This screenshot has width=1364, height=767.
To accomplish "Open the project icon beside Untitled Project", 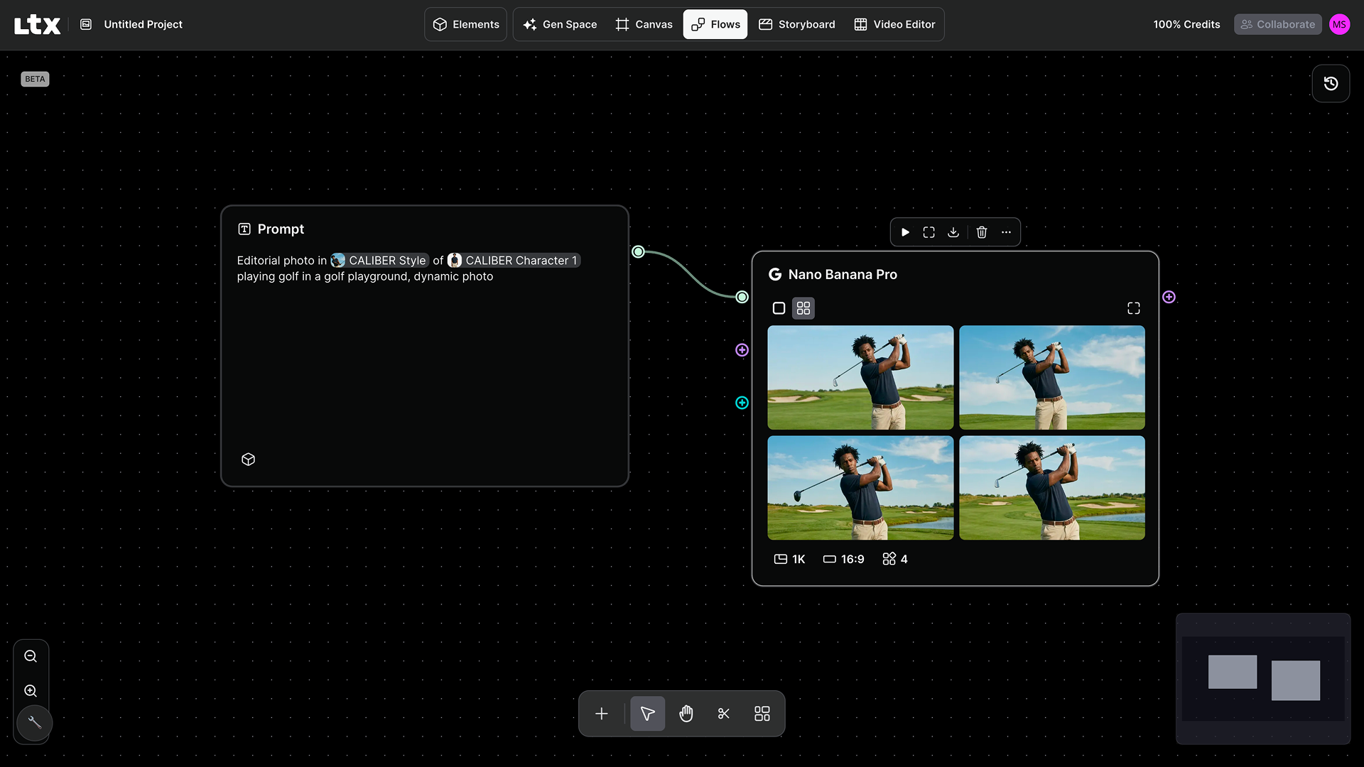I will [86, 24].
